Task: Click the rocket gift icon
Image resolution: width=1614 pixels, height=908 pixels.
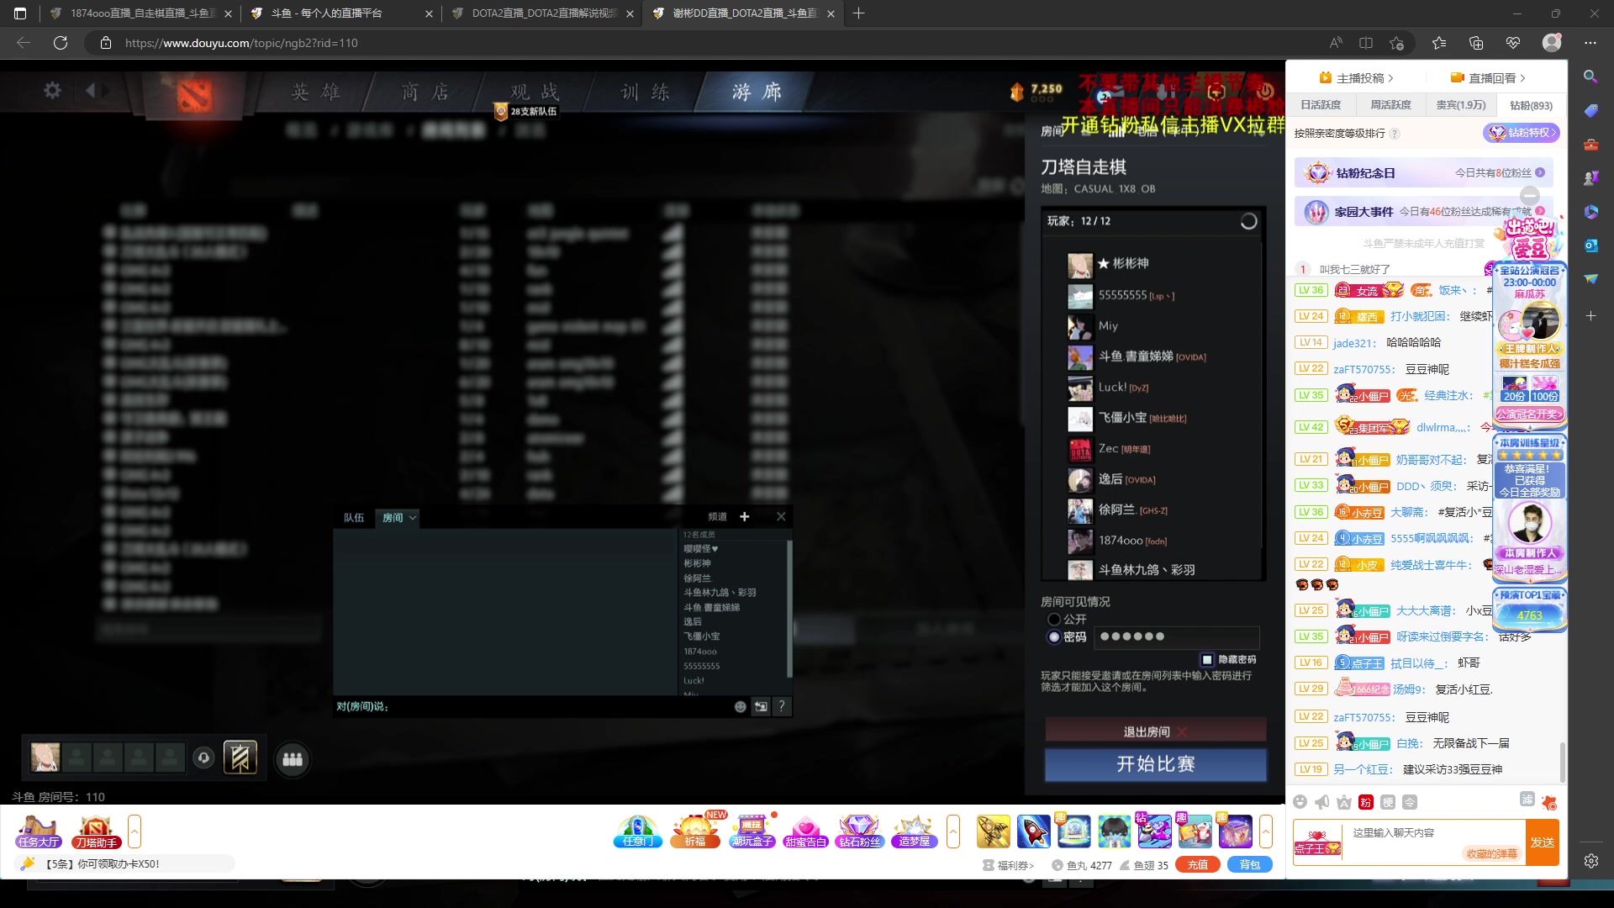Action: (x=1033, y=831)
